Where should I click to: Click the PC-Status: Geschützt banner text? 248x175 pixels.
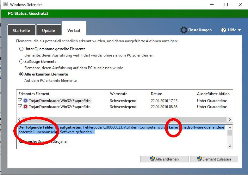28,13
